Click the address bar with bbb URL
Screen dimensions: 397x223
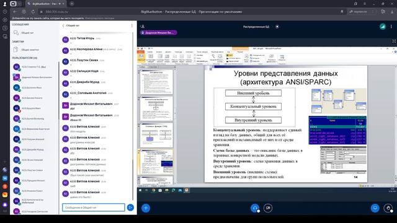56,12
